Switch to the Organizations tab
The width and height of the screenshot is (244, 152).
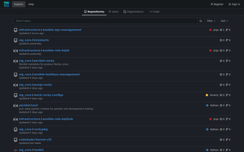tap(133, 12)
